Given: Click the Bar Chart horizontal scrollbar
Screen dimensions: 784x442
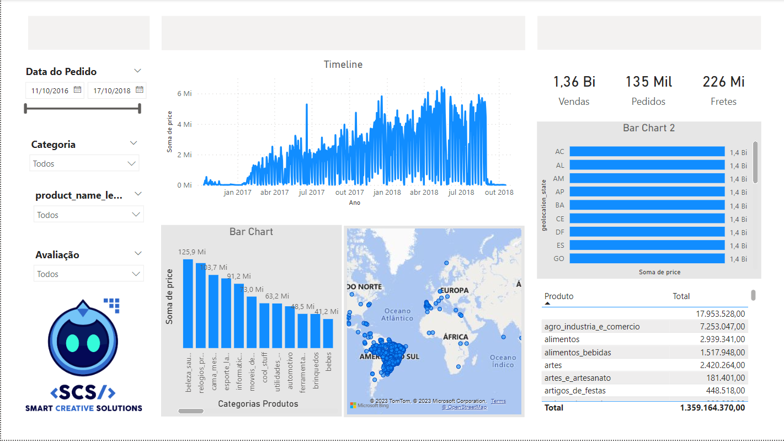Looking at the screenshot, I should pyautogui.click(x=191, y=411).
